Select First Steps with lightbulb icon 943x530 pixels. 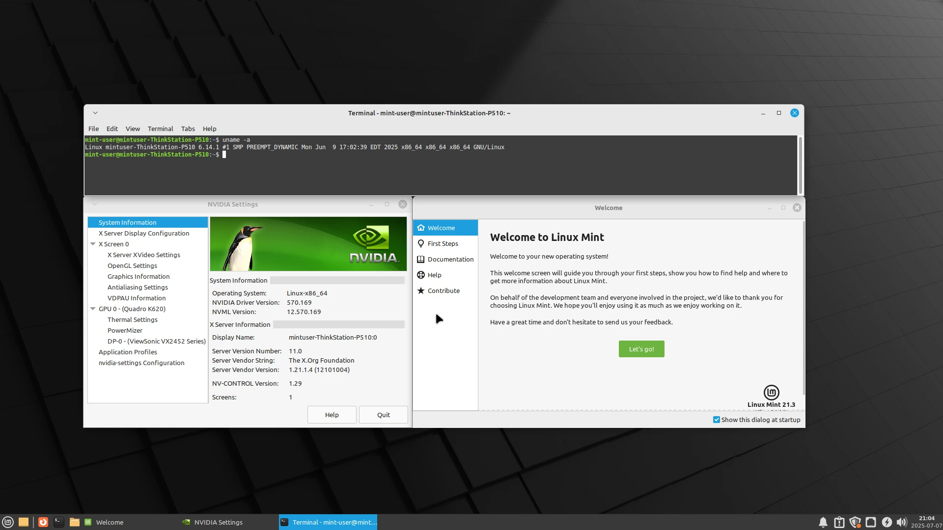[x=443, y=243]
